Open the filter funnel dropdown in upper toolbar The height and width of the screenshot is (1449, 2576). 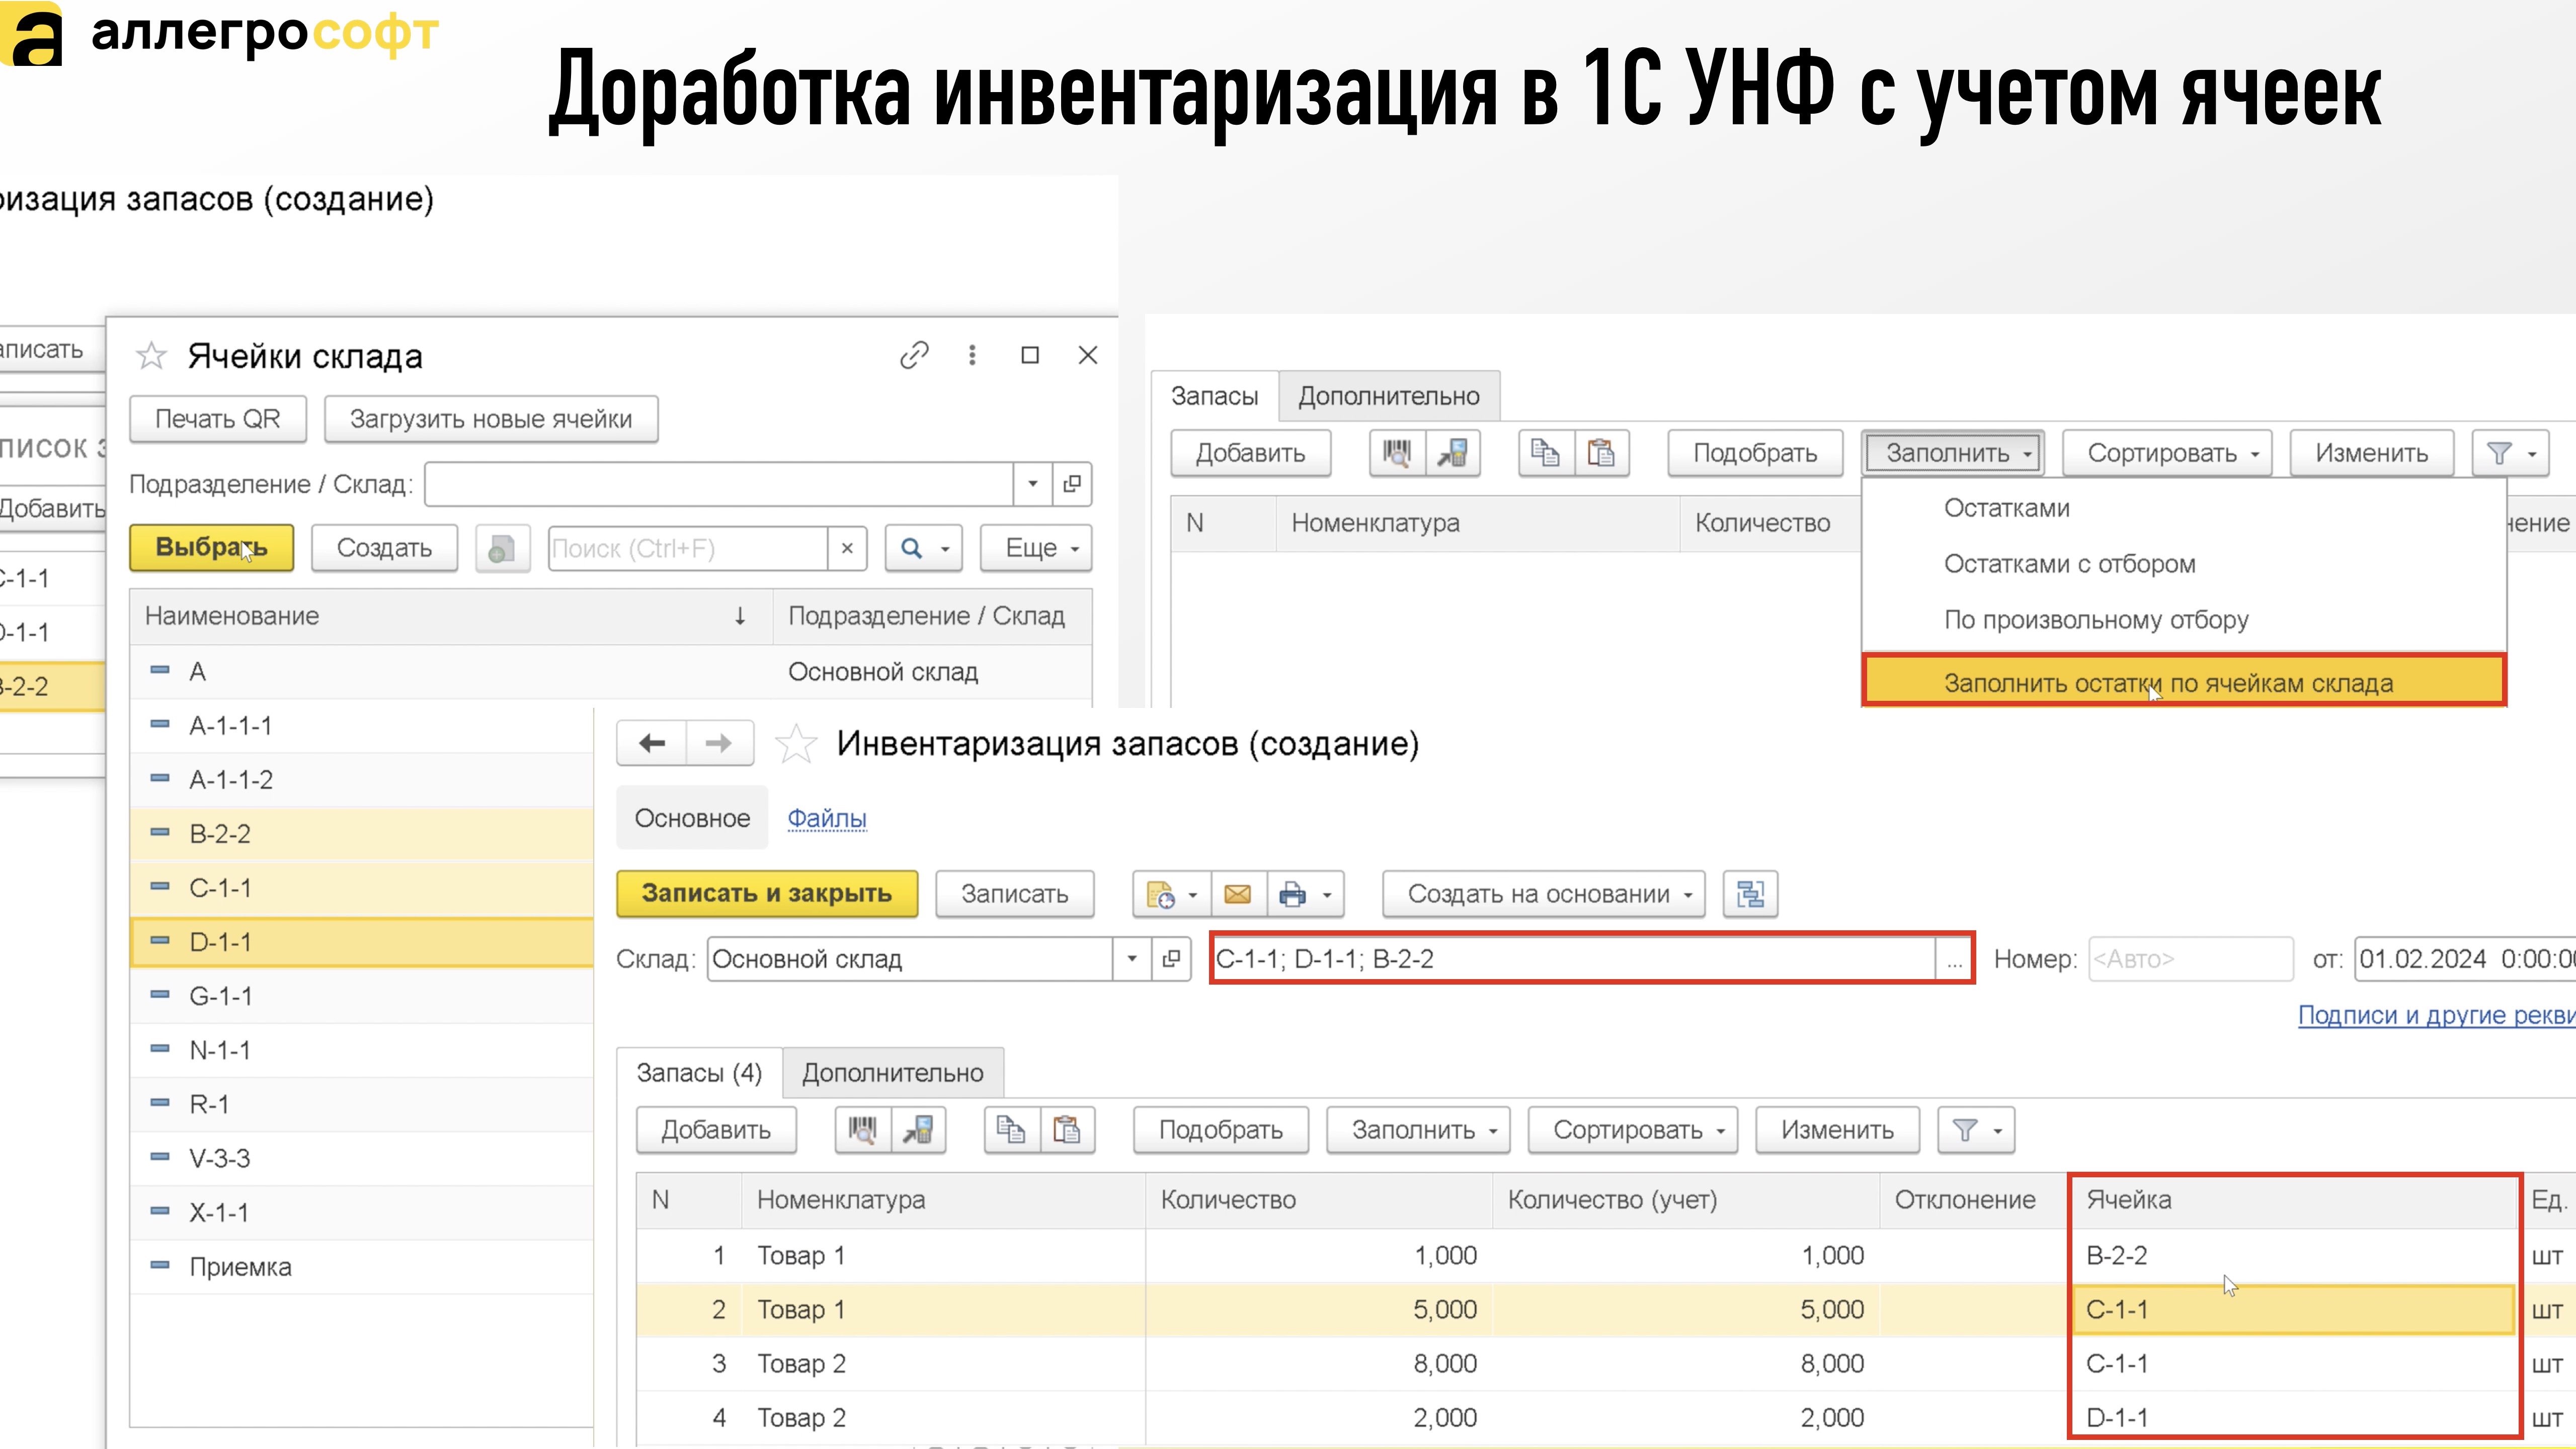(x=2510, y=453)
